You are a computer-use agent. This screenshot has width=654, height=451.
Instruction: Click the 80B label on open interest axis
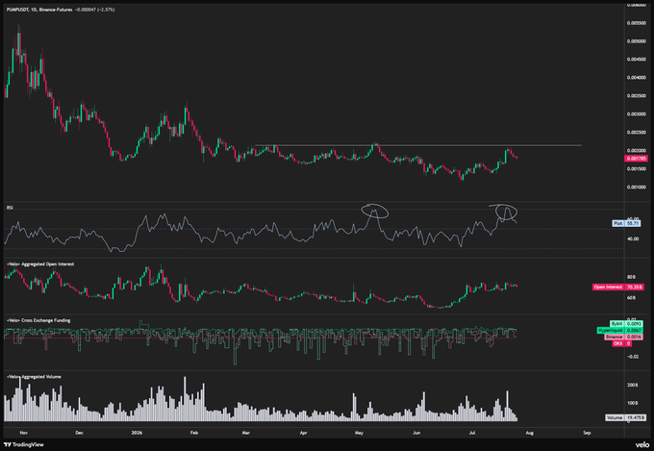[x=631, y=277]
